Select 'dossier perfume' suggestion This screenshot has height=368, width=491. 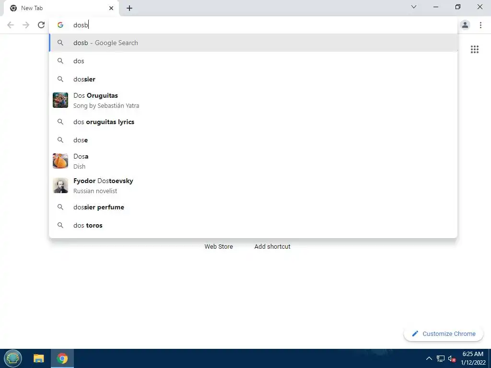253,207
